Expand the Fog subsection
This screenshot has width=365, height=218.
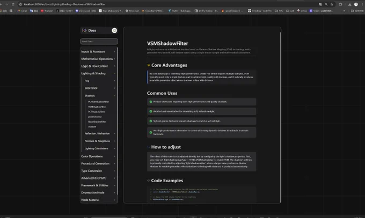pos(100,81)
